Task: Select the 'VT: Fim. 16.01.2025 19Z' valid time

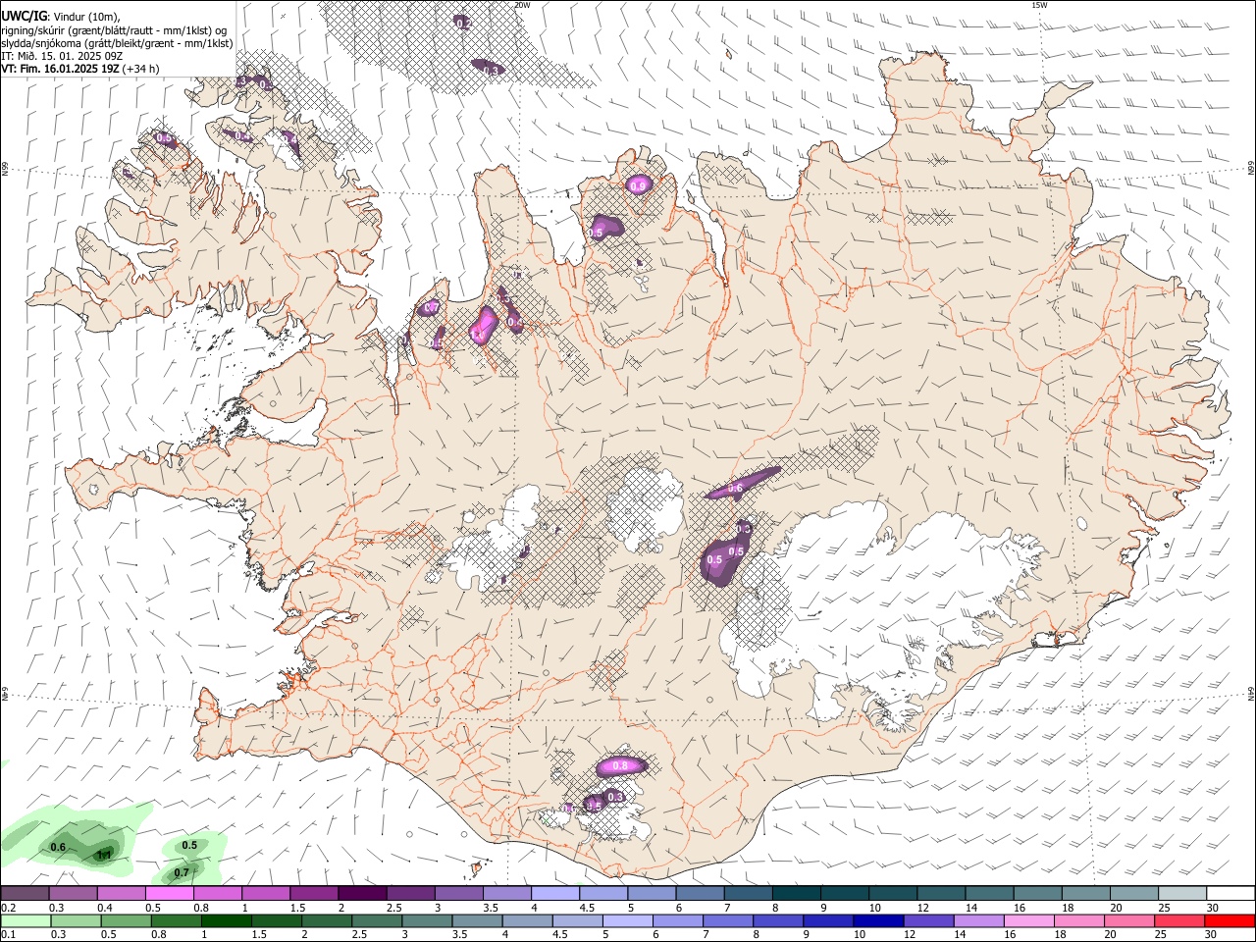Action: [x=60, y=69]
